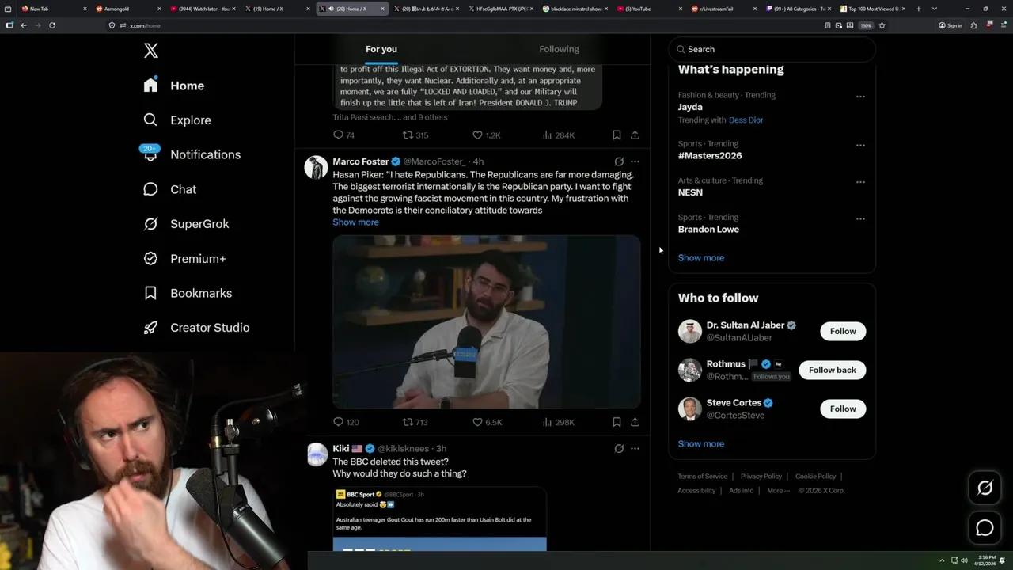Open Grok icon on Marco Foster's post
1013x570 pixels.
619,161
